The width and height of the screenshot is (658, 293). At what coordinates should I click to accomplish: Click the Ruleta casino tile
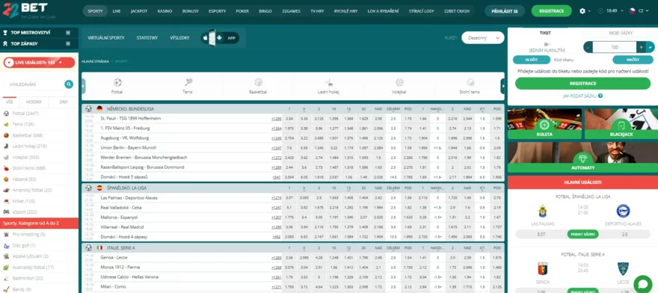pos(544,124)
